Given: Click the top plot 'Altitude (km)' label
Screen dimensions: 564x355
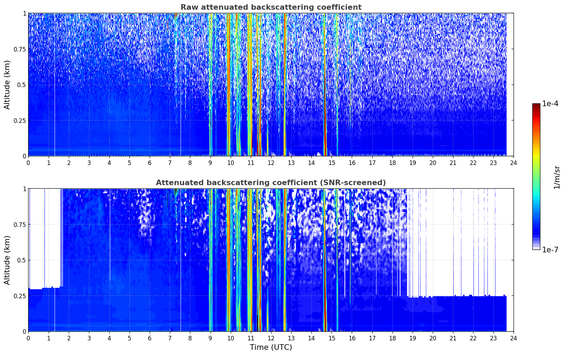Looking at the screenshot, I should coord(7,85).
